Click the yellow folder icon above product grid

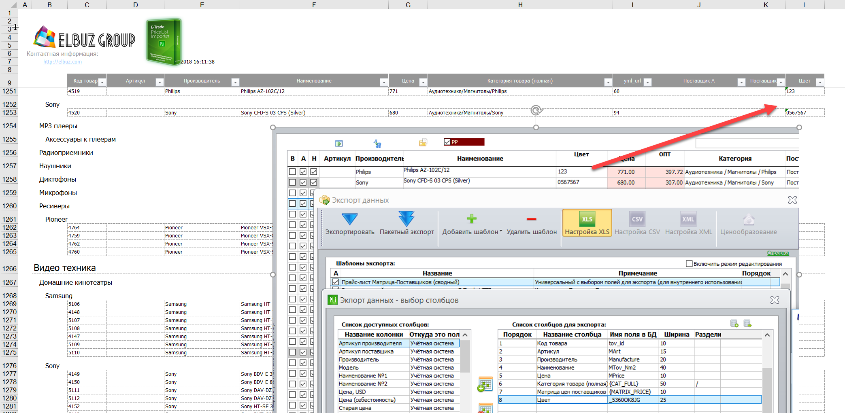coord(423,142)
